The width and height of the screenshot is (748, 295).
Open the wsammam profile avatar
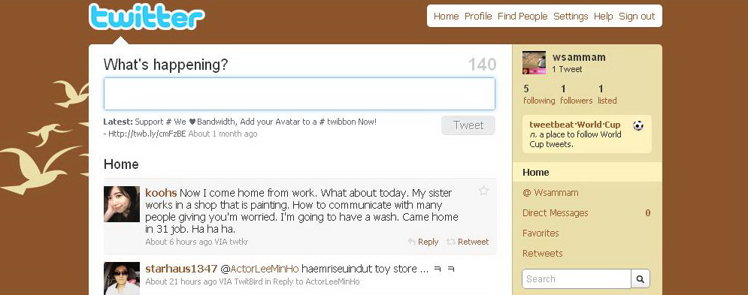[x=534, y=62]
